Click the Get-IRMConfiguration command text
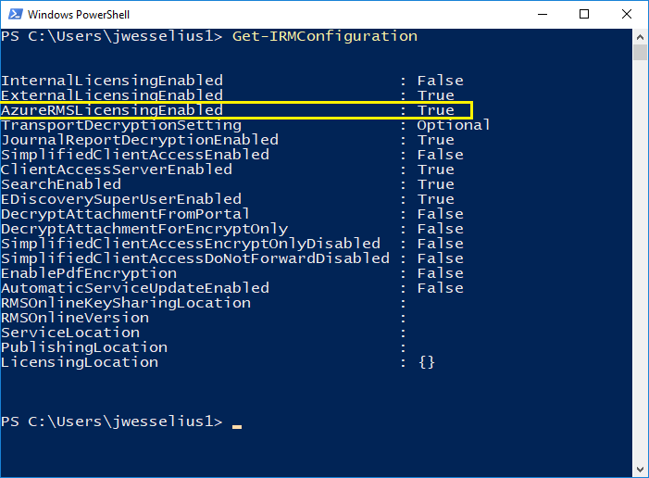The height and width of the screenshot is (478, 649). click(x=325, y=36)
